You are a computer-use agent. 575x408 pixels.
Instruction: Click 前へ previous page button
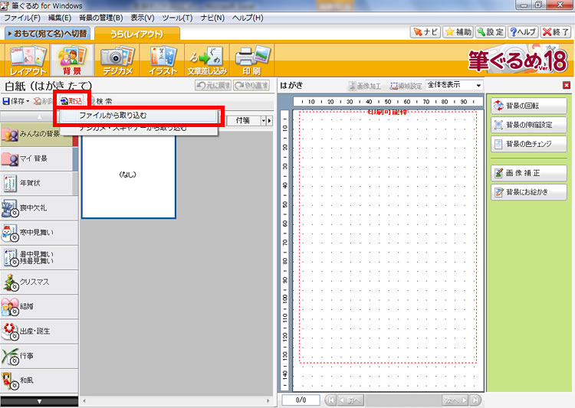pos(351,400)
